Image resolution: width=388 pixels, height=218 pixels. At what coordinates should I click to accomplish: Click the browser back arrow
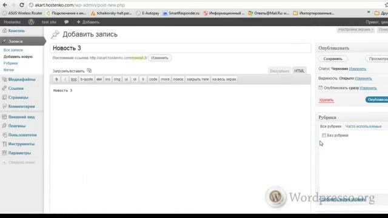[5, 5]
